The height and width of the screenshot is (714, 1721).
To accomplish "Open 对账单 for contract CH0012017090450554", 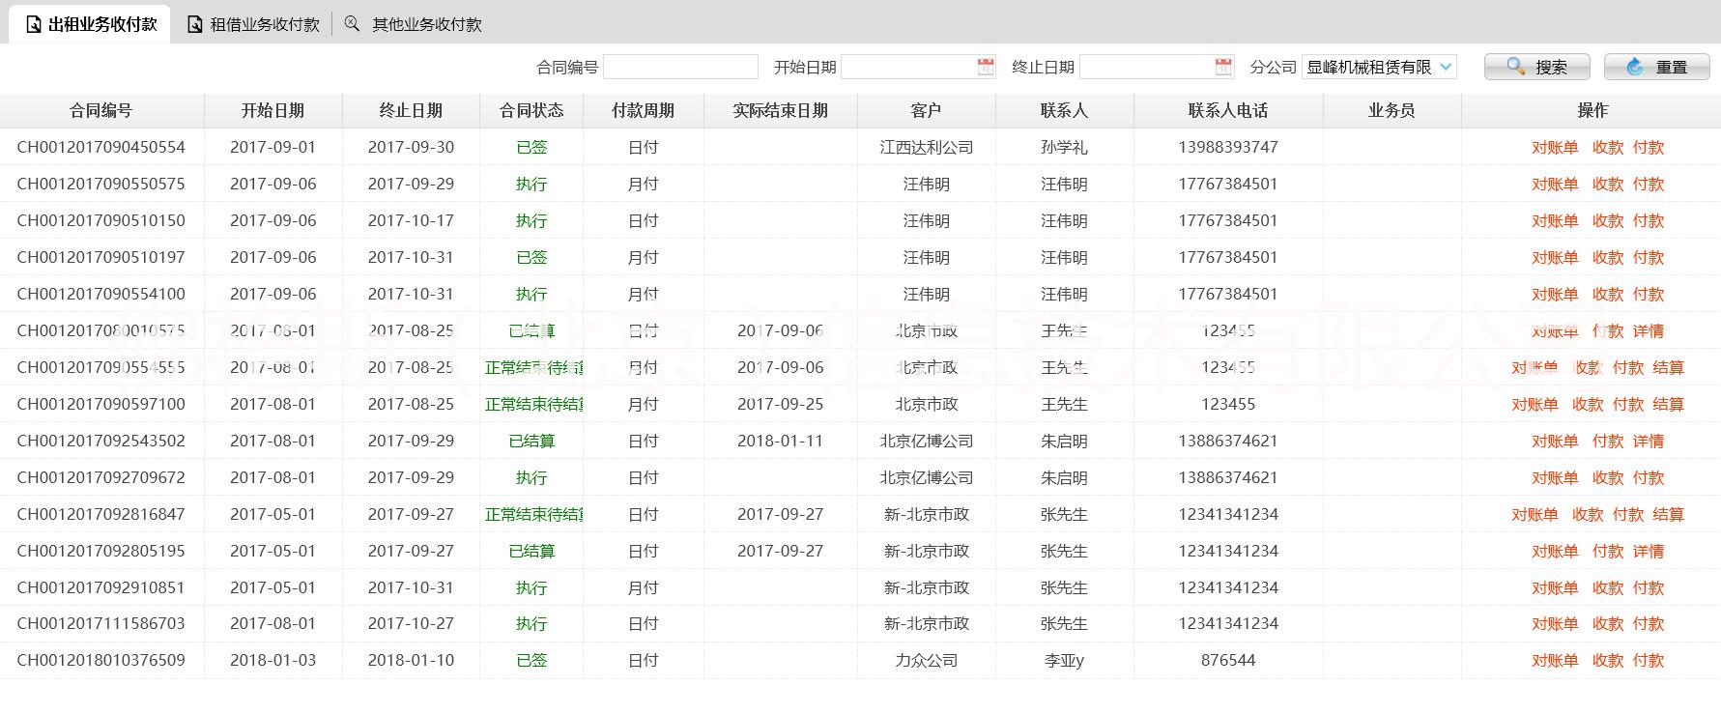I will tap(1555, 147).
